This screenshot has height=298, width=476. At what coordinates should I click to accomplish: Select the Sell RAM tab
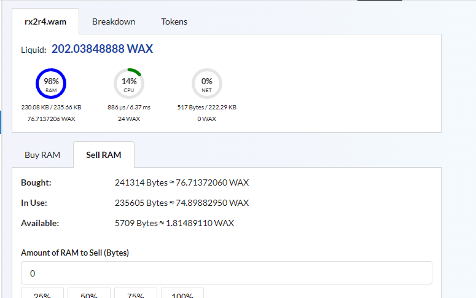[104, 155]
